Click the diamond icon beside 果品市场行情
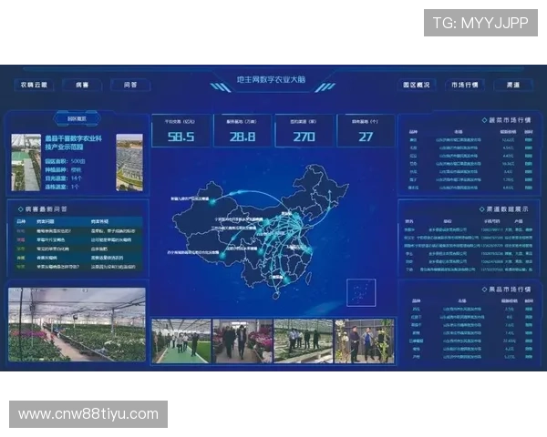This screenshot has width=547, height=437. 484,289
